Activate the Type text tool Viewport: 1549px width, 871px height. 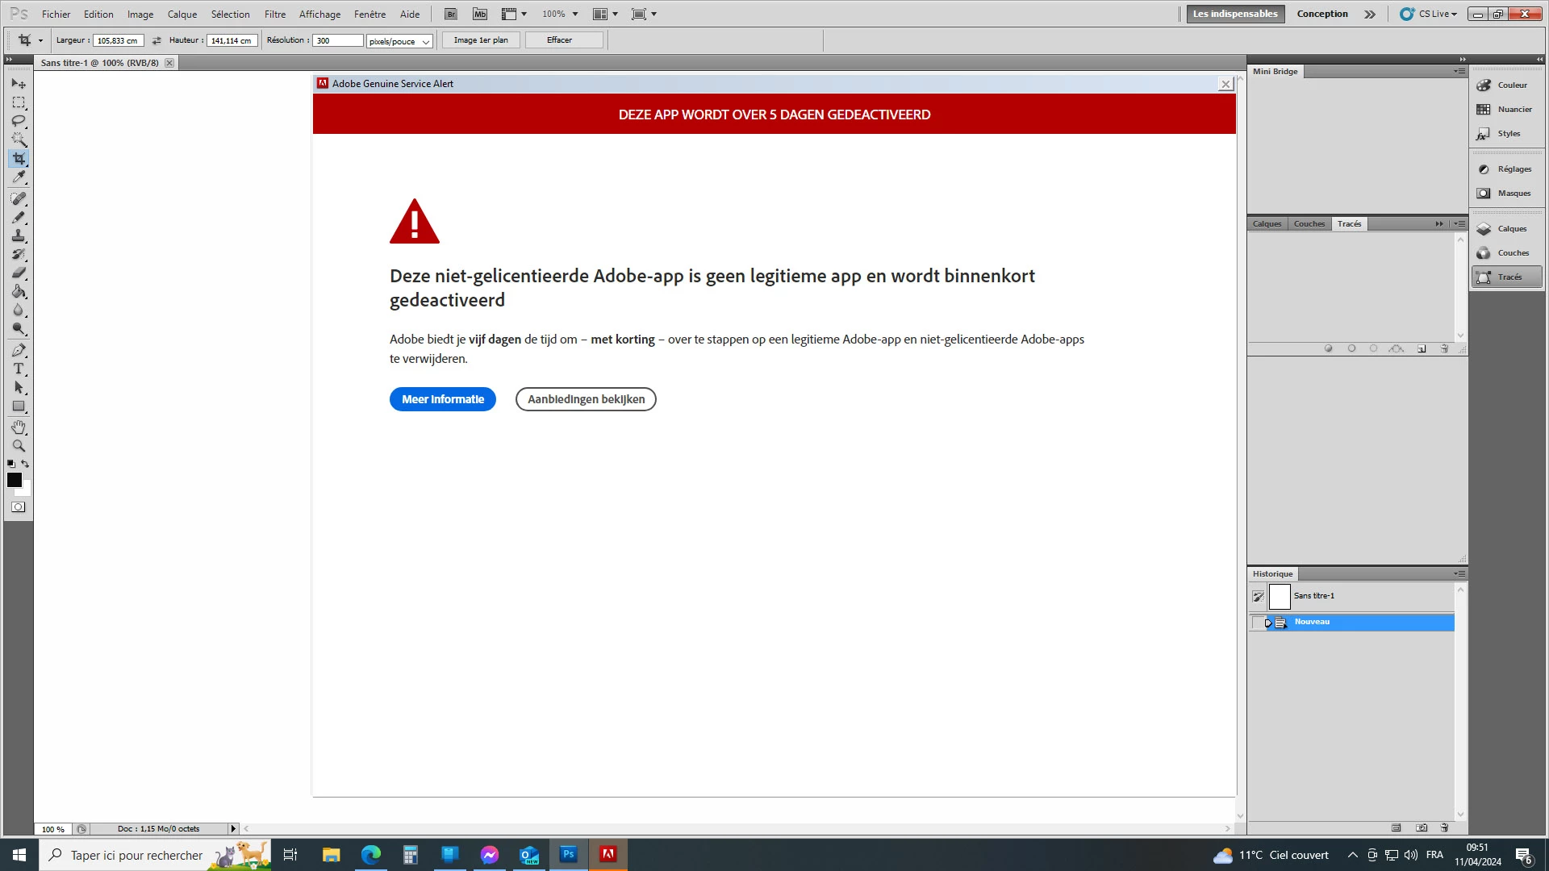tap(19, 369)
